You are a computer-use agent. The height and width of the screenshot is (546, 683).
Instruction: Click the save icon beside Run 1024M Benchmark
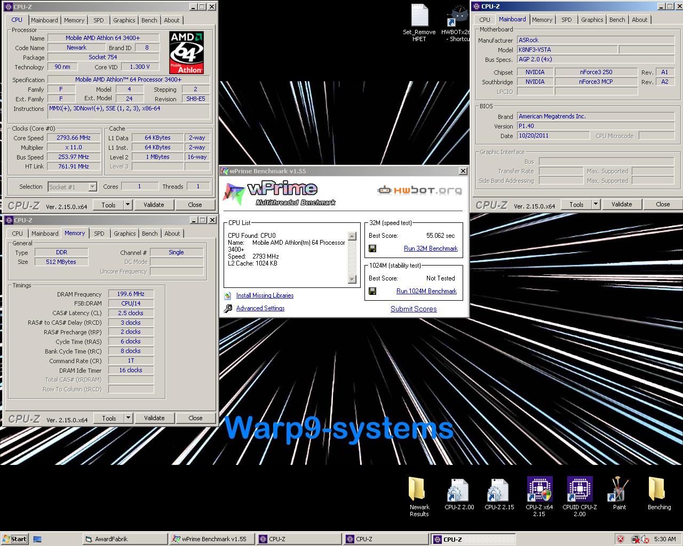coord(372,291)
